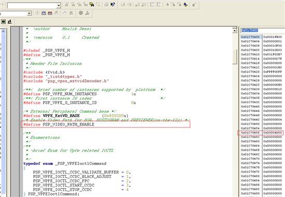This screenshot has width=285, height=197.
Task: Click the Stop Build icon with X
Action: click(56, 13)
